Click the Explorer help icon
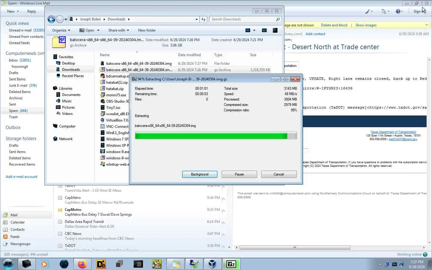 (275, 30)
